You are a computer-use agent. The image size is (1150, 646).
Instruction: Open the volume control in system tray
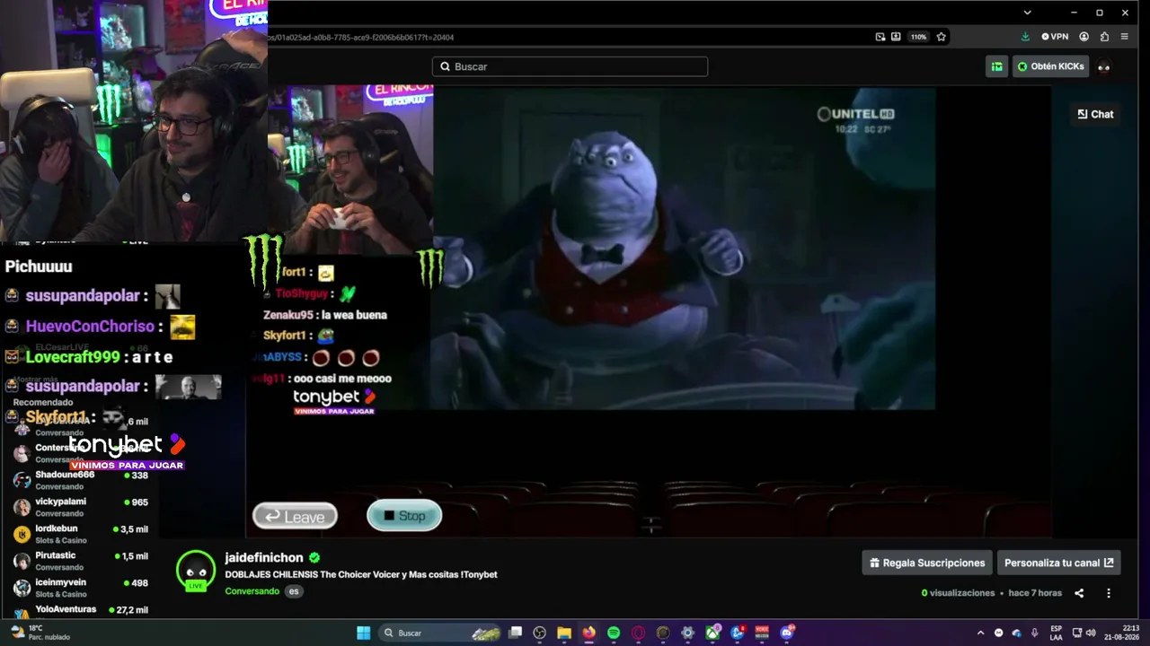pos(1092,633)
